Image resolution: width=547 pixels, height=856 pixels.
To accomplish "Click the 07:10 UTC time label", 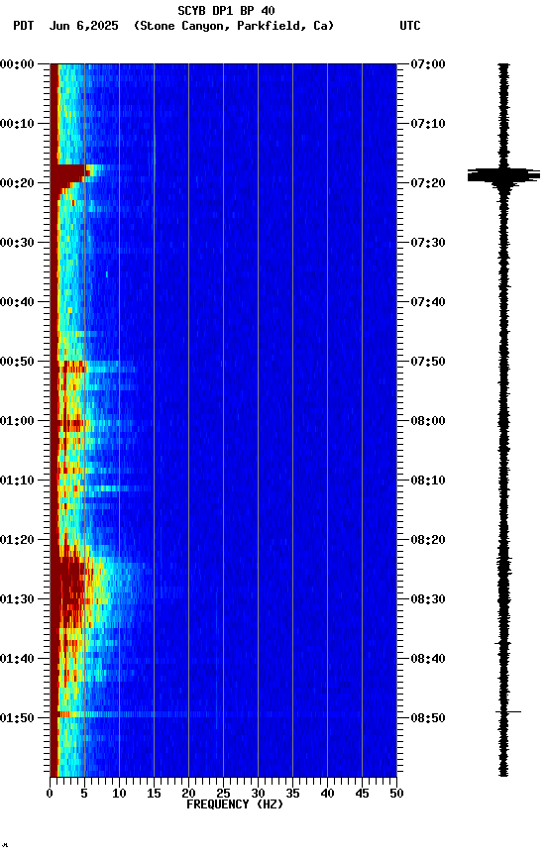I will 428,124.
